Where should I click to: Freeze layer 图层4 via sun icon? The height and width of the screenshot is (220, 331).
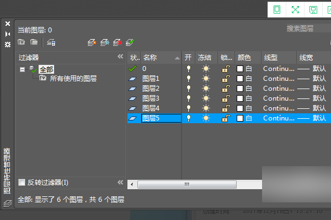pyautogui.click(x=206, y=108)
